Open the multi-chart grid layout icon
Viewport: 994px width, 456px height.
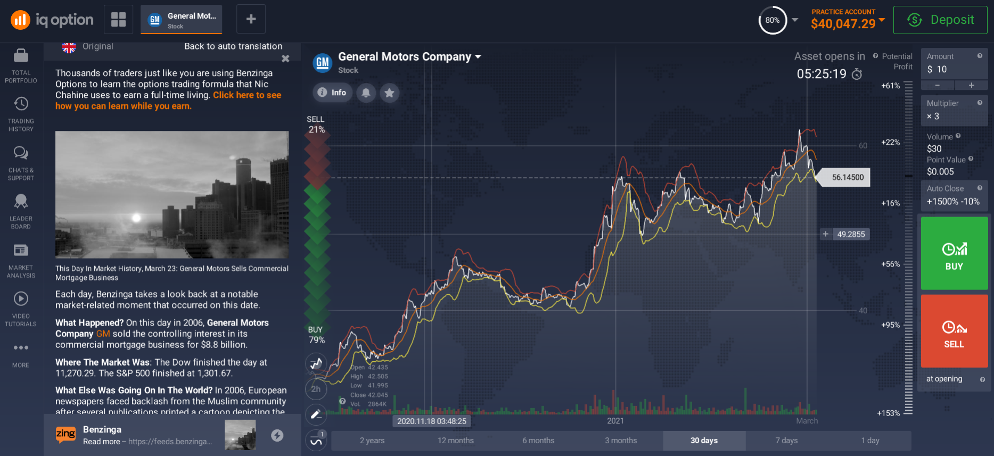(118, 20)
